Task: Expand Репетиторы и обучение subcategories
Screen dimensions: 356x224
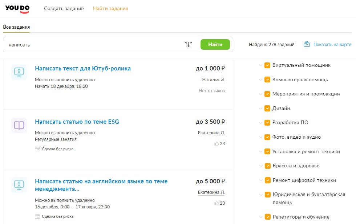Action: click(x=261, y=217)
